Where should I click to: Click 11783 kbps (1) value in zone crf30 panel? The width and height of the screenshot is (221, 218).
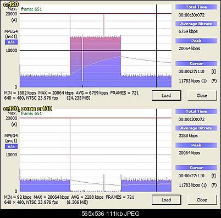[193, 185]
